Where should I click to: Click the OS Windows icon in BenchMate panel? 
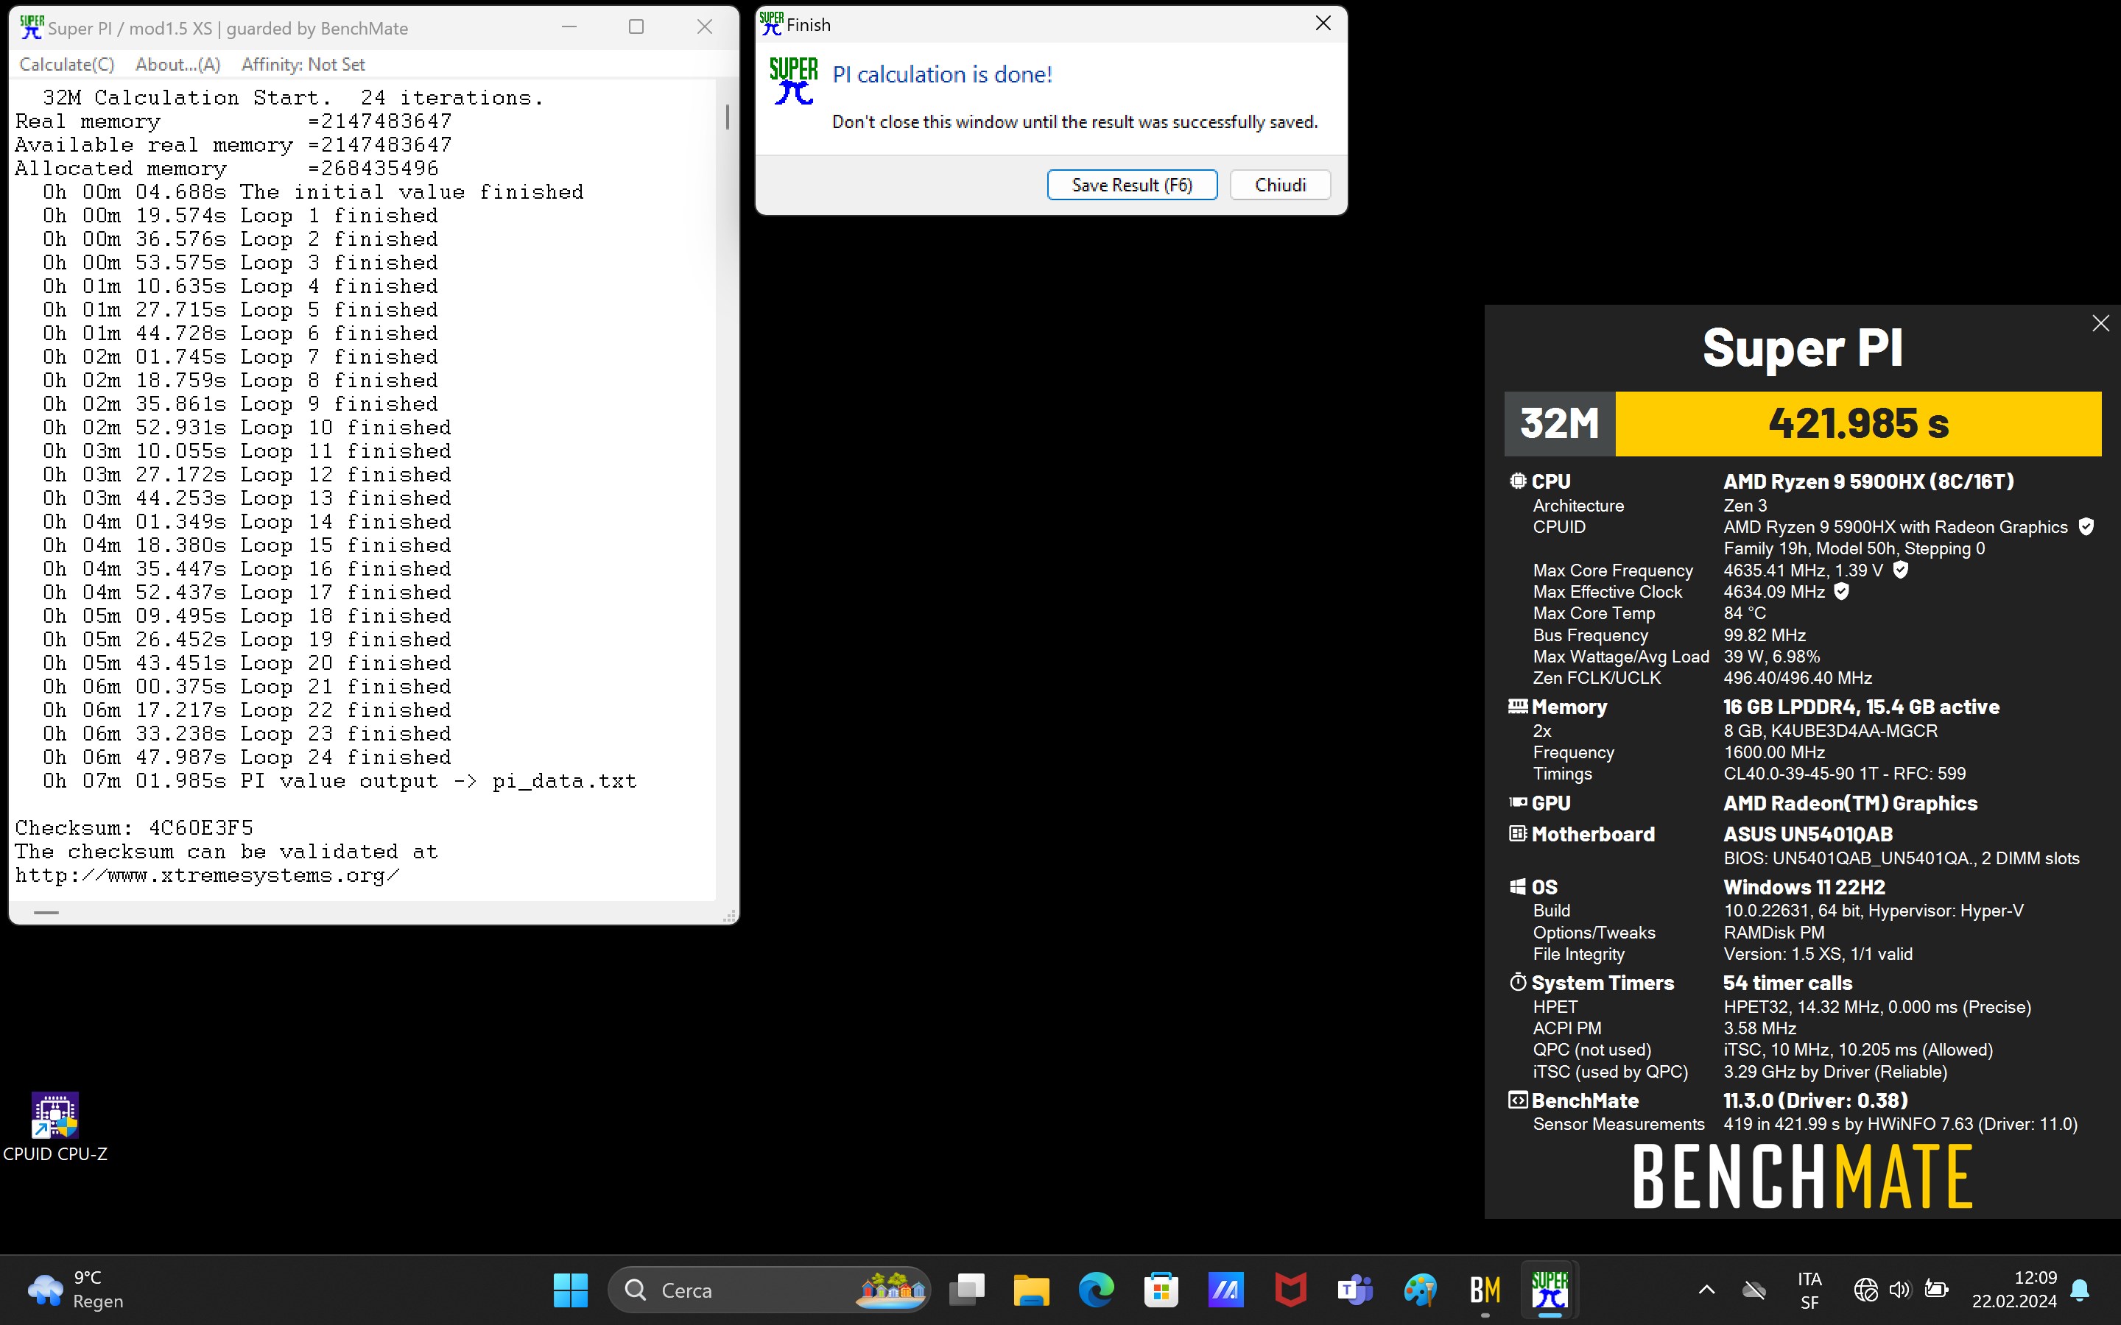click(1517, 886)
